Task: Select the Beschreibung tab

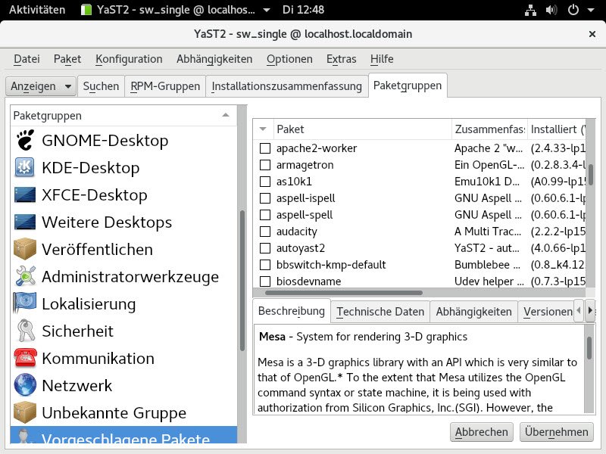Action: (292, 311)
